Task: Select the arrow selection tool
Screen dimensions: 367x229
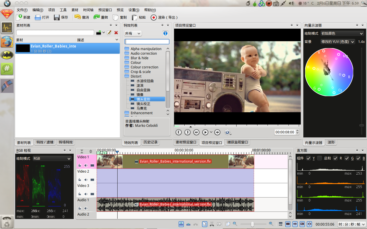Action: pyautogui.click(x=205, y=224)
